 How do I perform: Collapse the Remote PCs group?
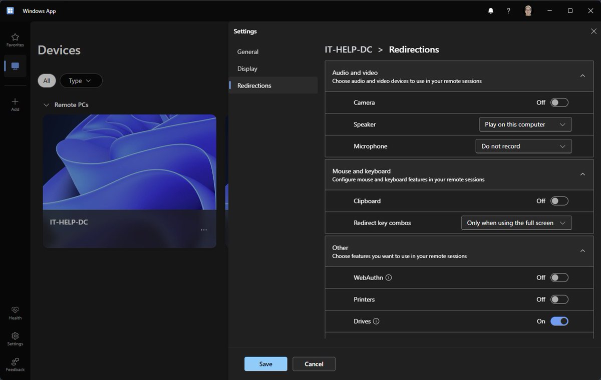(x=46, y=105)
